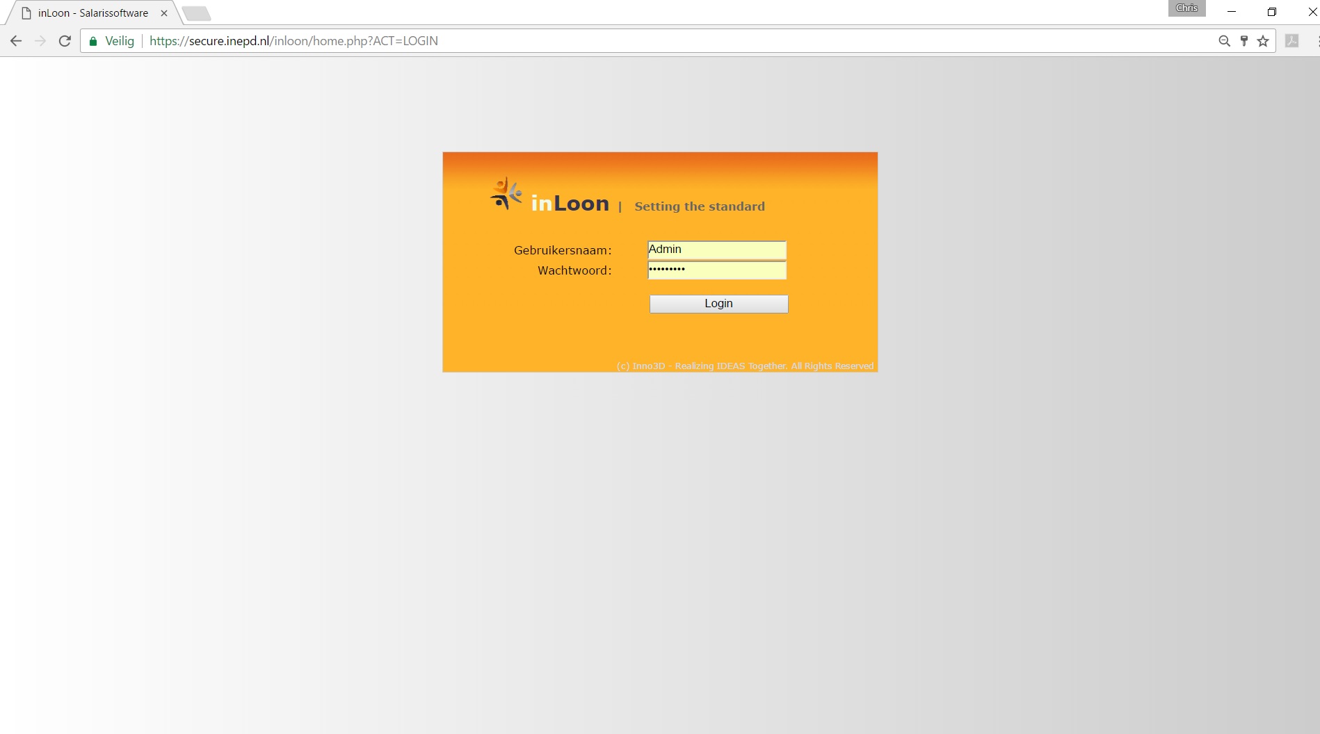
Task: Click the Veilig secure label
Action: [x=120, y=41]
